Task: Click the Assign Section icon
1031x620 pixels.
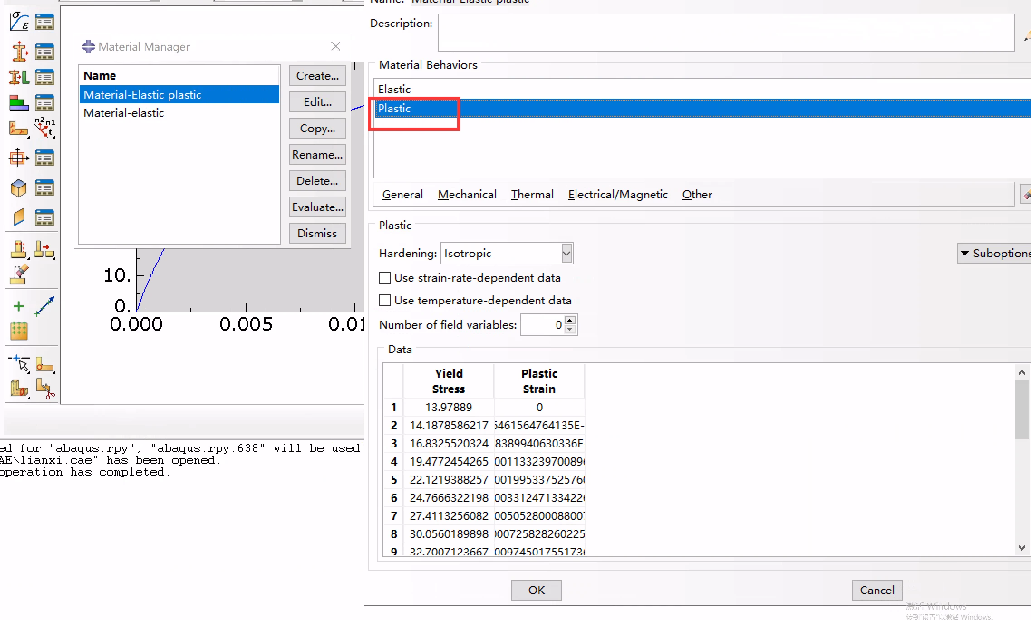Action: 19,77
